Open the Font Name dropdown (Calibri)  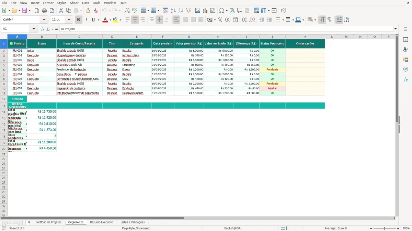[44, 20]
